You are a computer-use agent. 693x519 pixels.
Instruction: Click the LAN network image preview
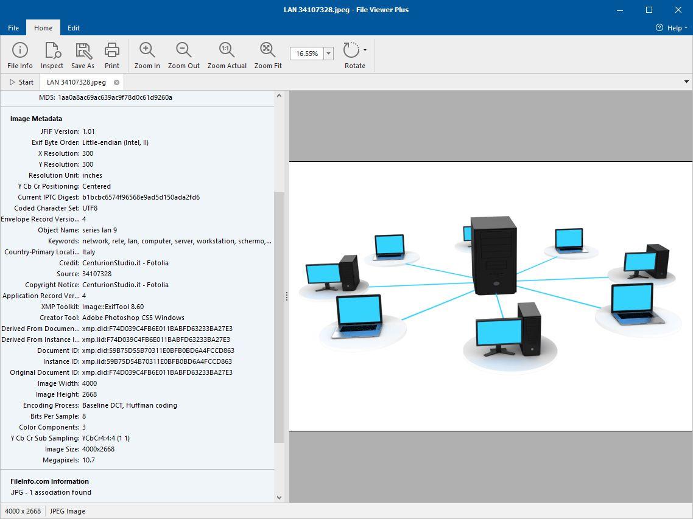pyautogui.click(x=491, y=296)
